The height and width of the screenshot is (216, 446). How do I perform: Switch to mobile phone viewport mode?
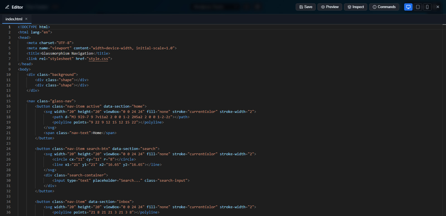[427, 7]
